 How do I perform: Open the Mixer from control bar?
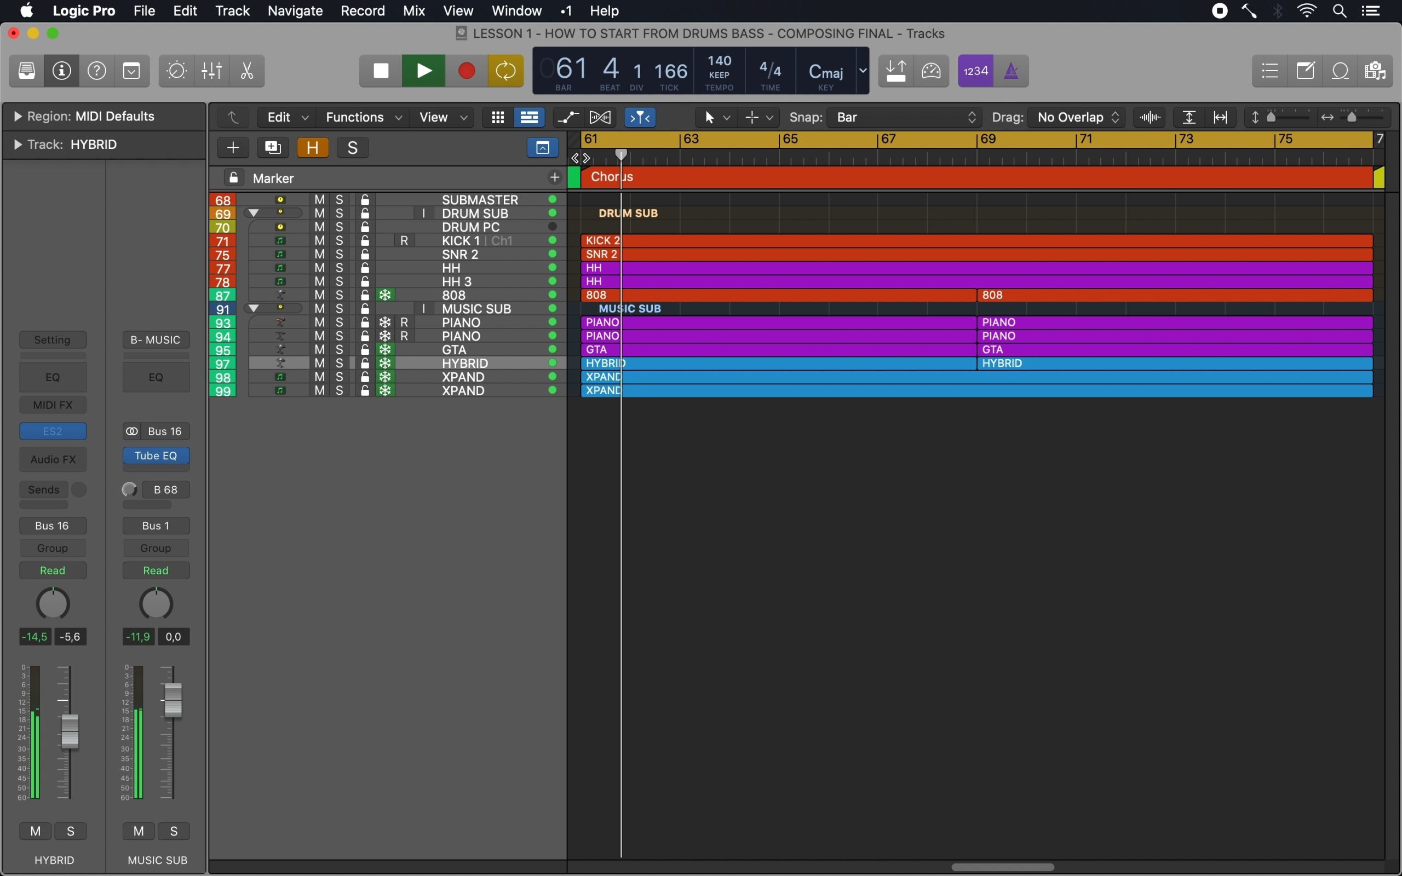[211, 71]
